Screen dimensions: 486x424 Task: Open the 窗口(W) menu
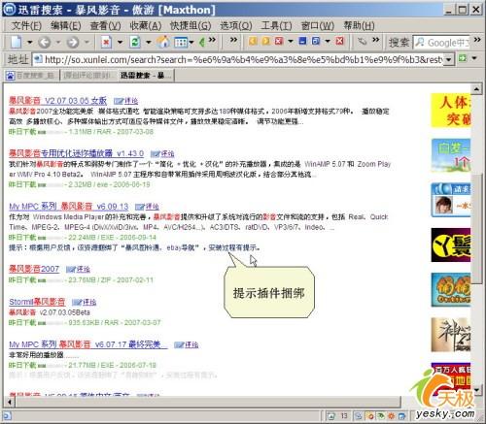click(317, 25)
